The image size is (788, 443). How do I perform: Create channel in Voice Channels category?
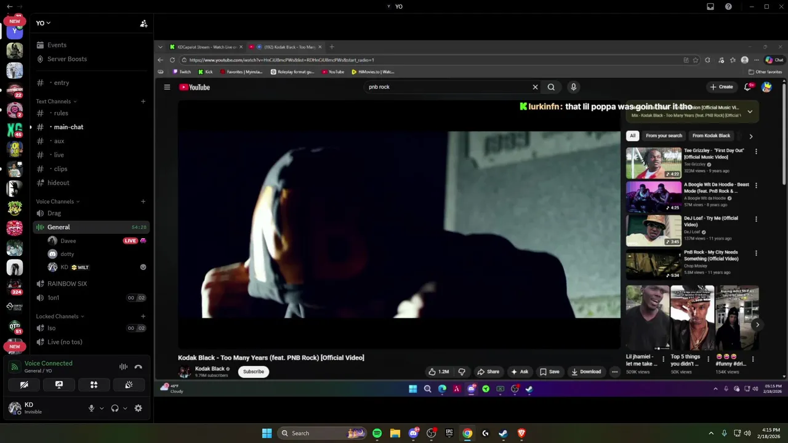[x=143, y=201]
